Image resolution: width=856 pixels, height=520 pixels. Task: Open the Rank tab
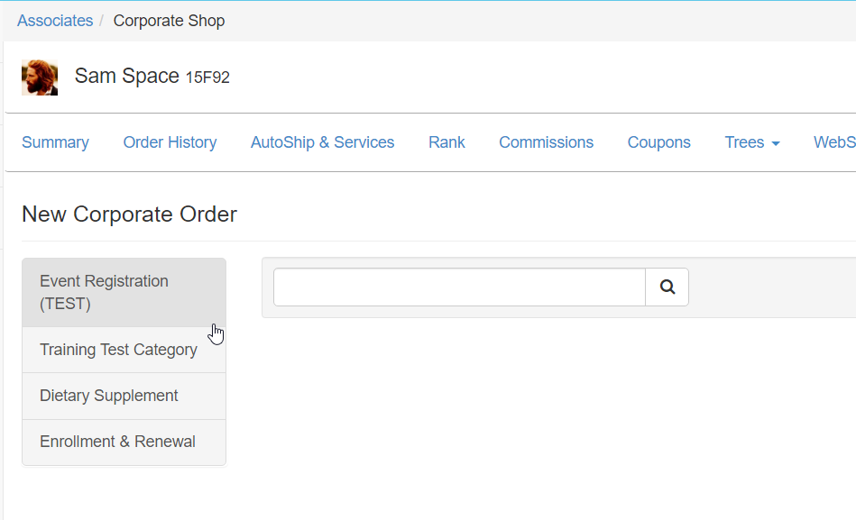tap(446, 142)
